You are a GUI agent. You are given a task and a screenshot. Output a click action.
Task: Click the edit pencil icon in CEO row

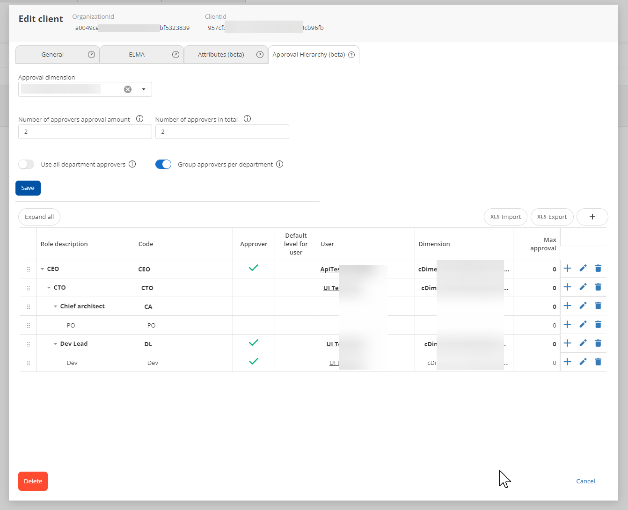(x=583, y=269)
